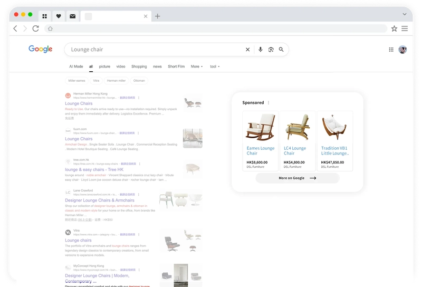This screenshot has height=287, width=422.
Task: Click in the Lounge chair search field
Action: [x=153, y=50]
